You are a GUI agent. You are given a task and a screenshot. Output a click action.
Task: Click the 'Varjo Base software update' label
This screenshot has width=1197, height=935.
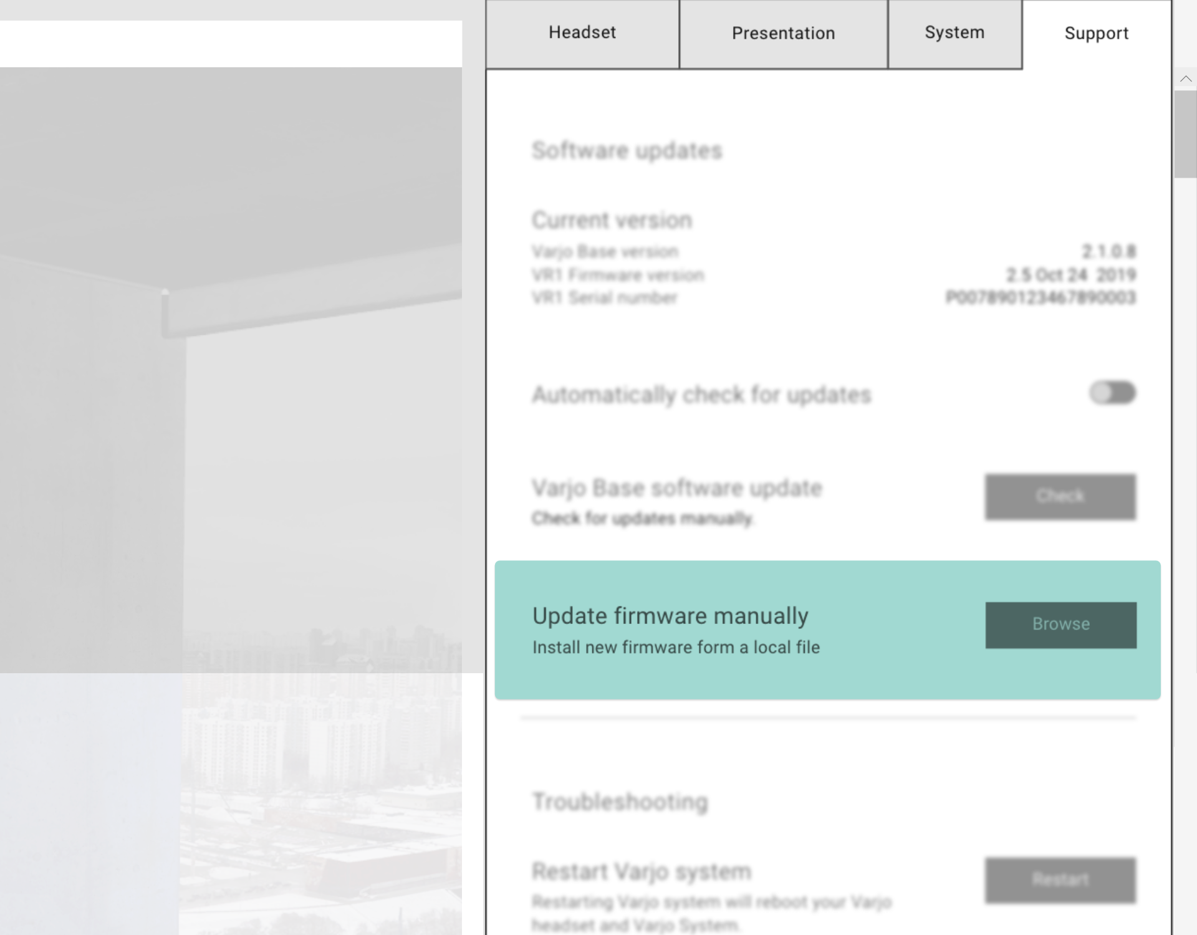[676, 488]
